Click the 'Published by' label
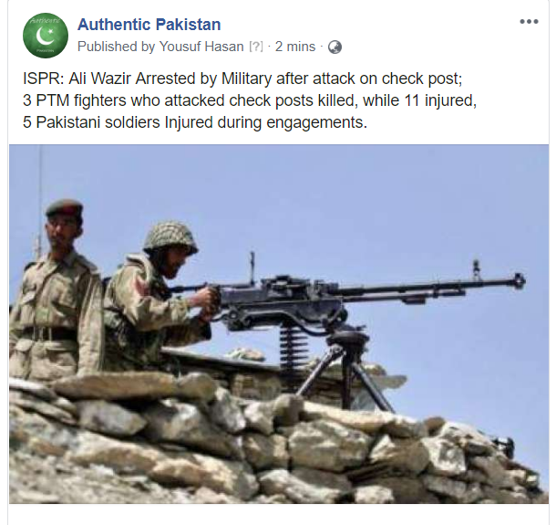 point(117,47)
